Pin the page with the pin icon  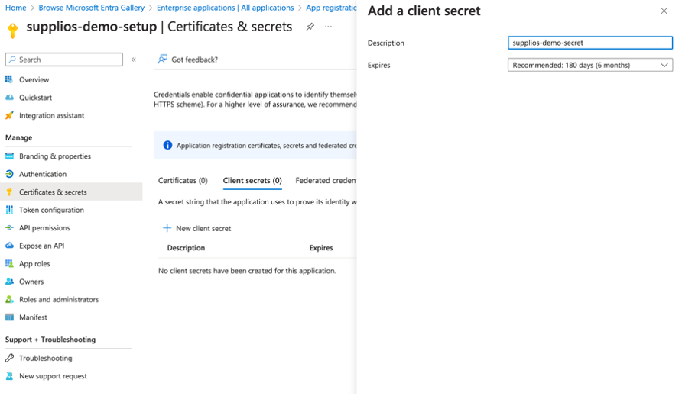tap(310, 27)
